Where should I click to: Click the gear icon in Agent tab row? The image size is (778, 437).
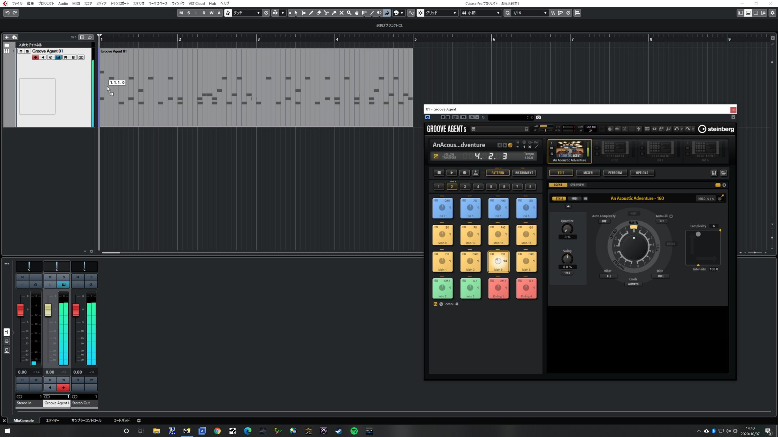tap(724, 185)
